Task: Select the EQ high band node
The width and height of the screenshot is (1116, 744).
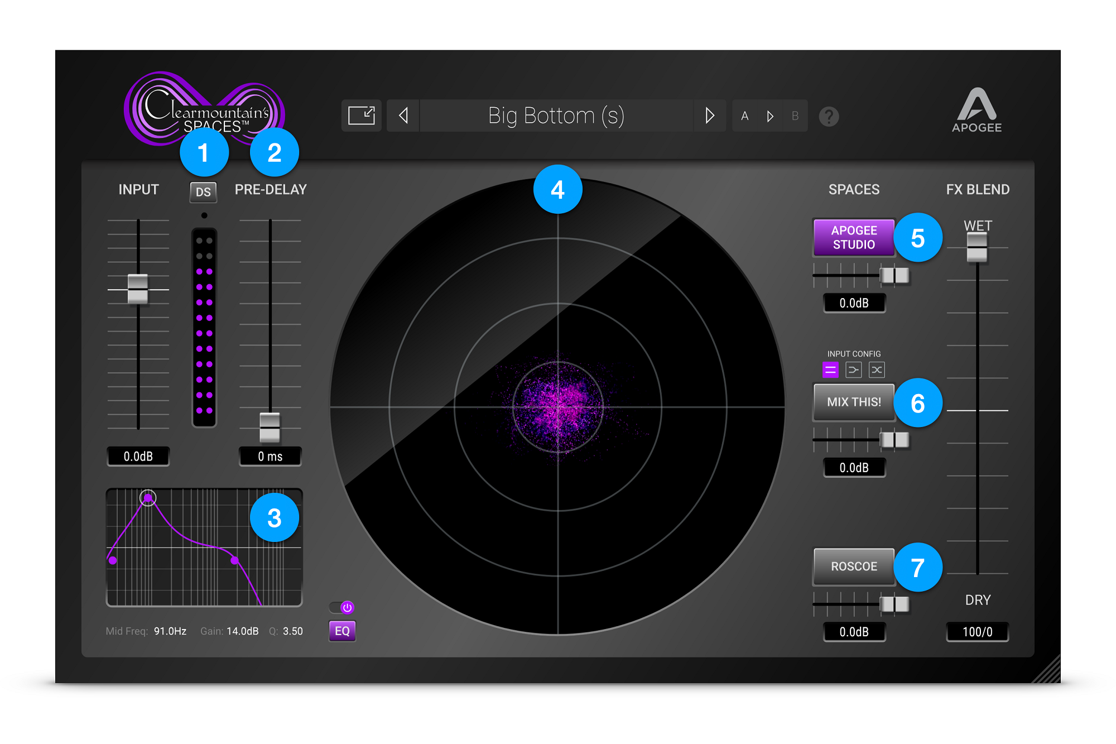Action: tap(234, 560)
